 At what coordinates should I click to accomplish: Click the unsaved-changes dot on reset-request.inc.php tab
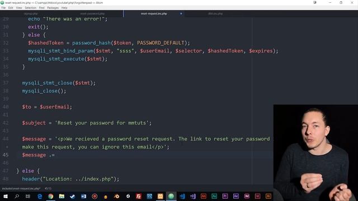181,13
